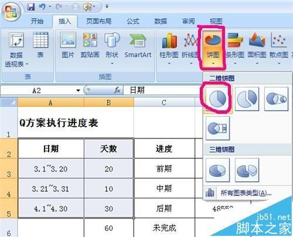Choose the bar of pie chart
Viewport: 293px width, 237px height.
coord(217,128)
